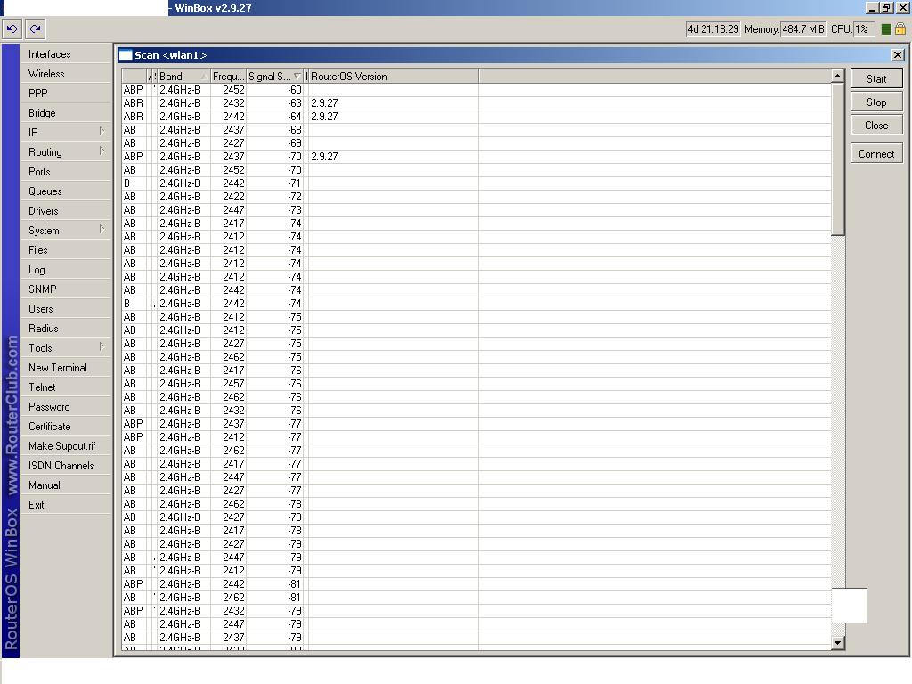Open the Users menu item
Image resolution: width=912 pixels, height=684 pixels.
click(66, 309)
